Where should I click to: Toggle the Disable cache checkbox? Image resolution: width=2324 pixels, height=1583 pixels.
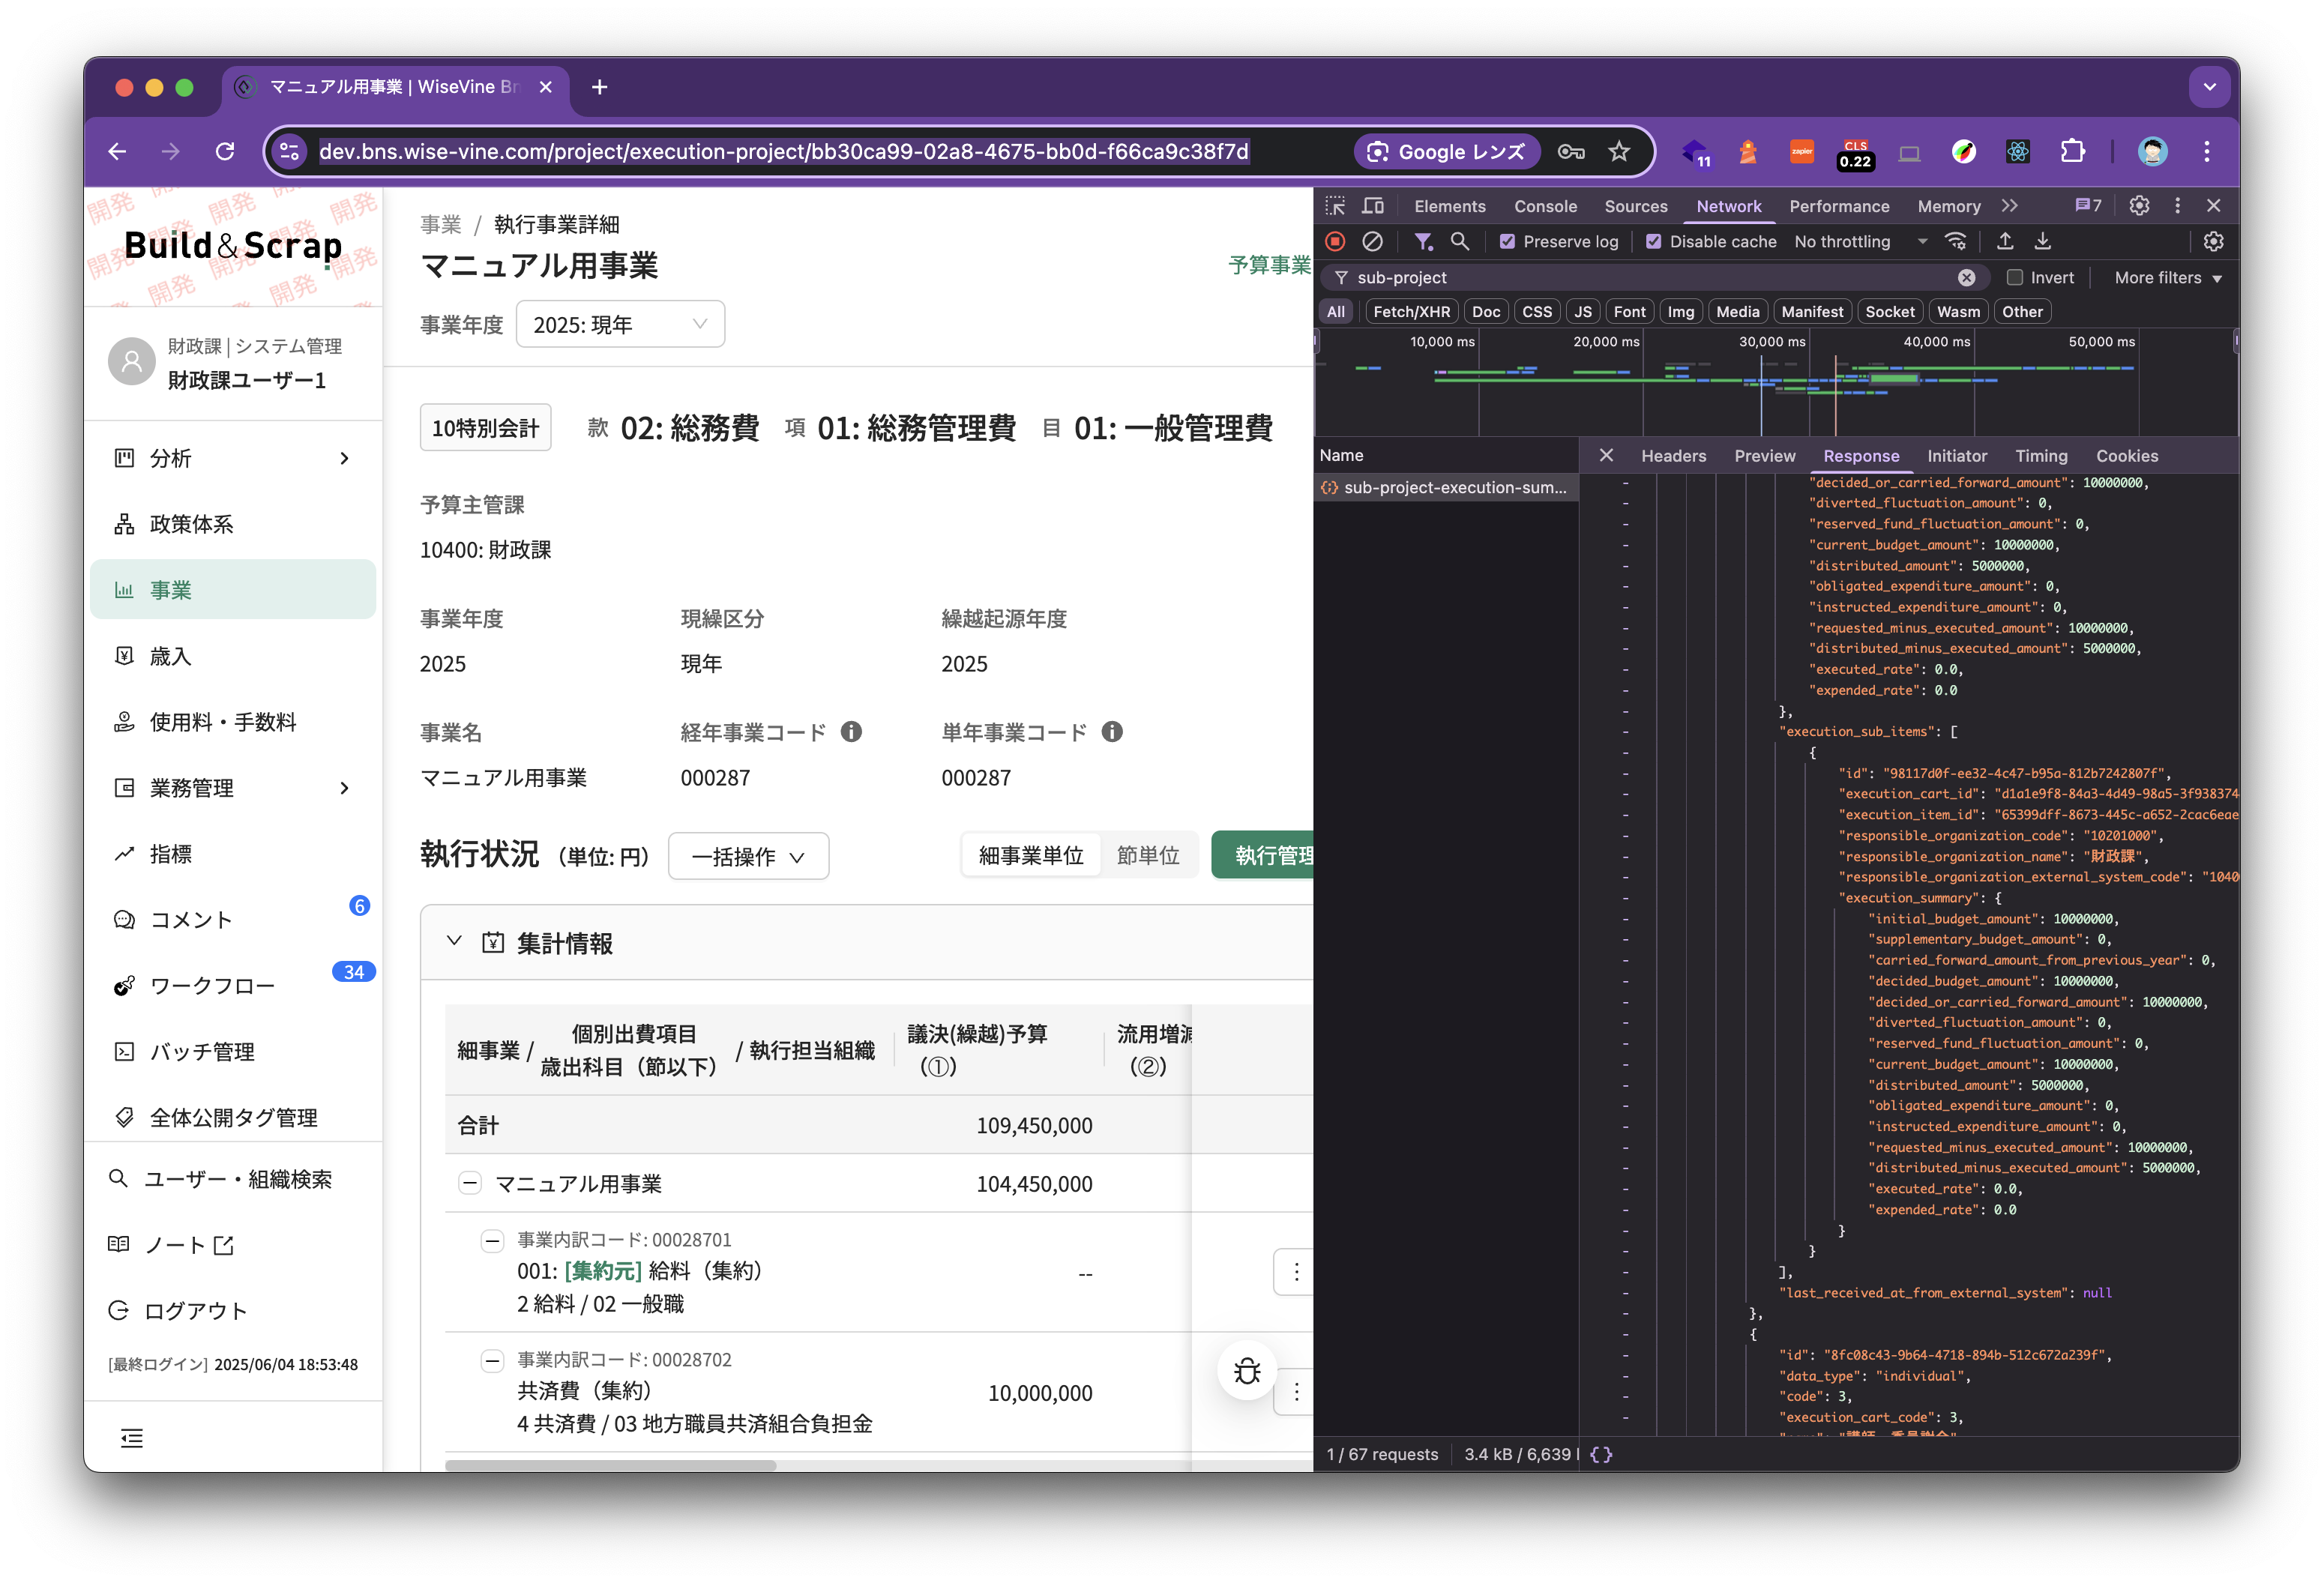[x=1653, y=241]
